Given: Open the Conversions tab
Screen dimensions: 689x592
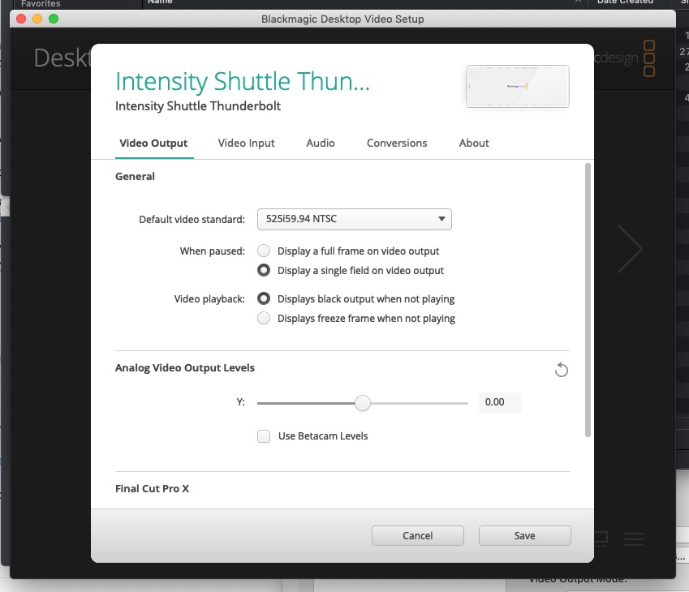Looking at the screenshot, I should pyautogui.click(x=397, y=144).
